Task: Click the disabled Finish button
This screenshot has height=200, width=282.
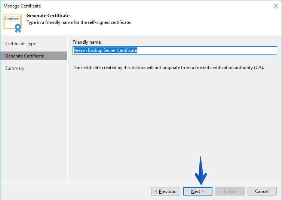Action: [x=230, y=191]
